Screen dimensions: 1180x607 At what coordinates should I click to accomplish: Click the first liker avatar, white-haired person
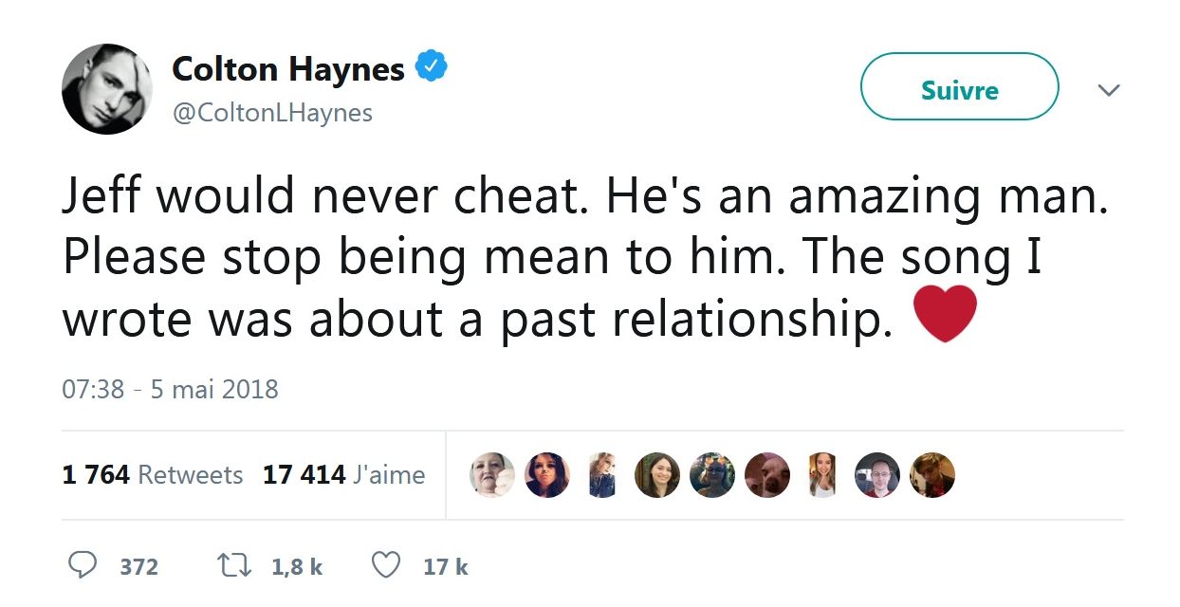click(x=492, y=474)
